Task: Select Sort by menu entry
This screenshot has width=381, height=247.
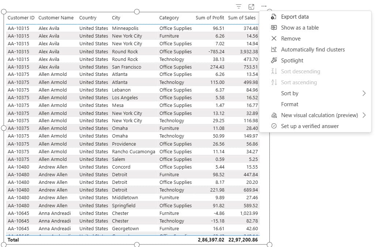Action: (x=315, y=93)
